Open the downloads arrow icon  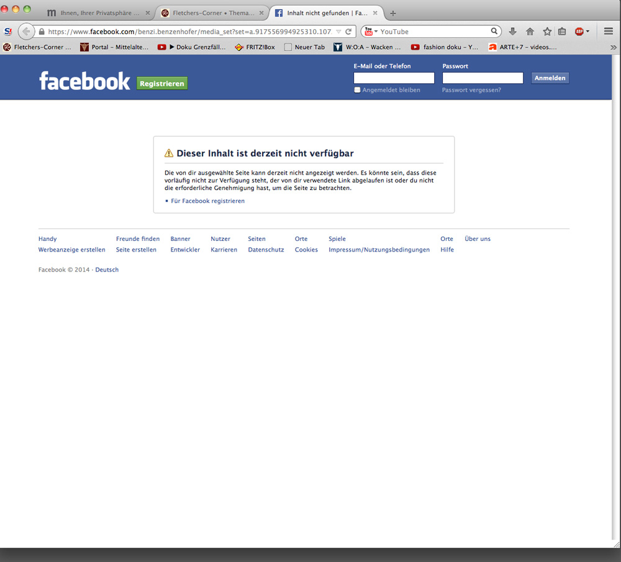[x=512, y=32]
